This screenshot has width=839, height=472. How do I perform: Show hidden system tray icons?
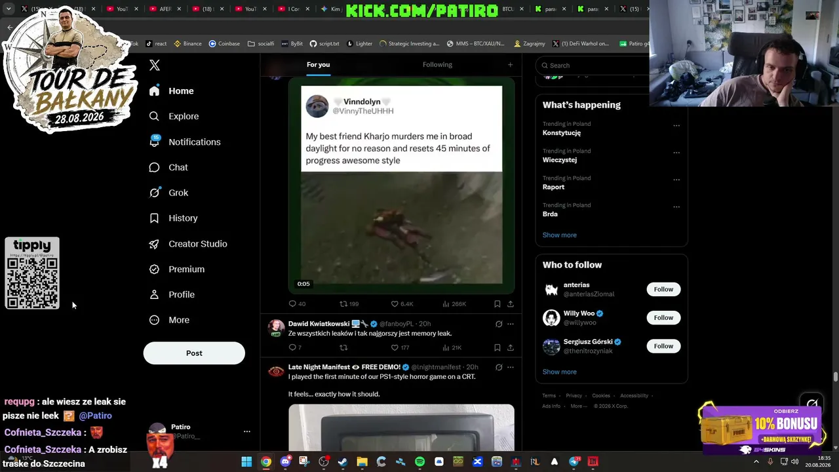(756, 462)
